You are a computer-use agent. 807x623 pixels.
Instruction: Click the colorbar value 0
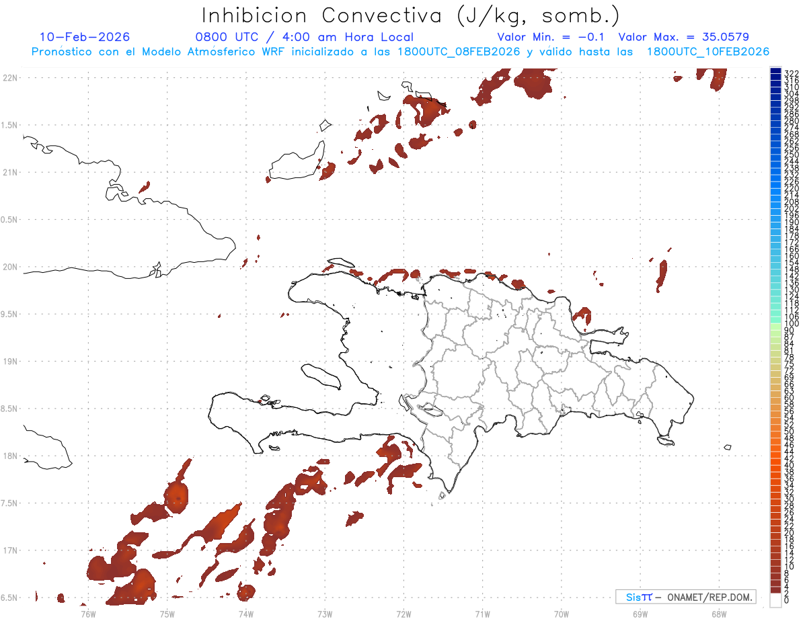787,600
